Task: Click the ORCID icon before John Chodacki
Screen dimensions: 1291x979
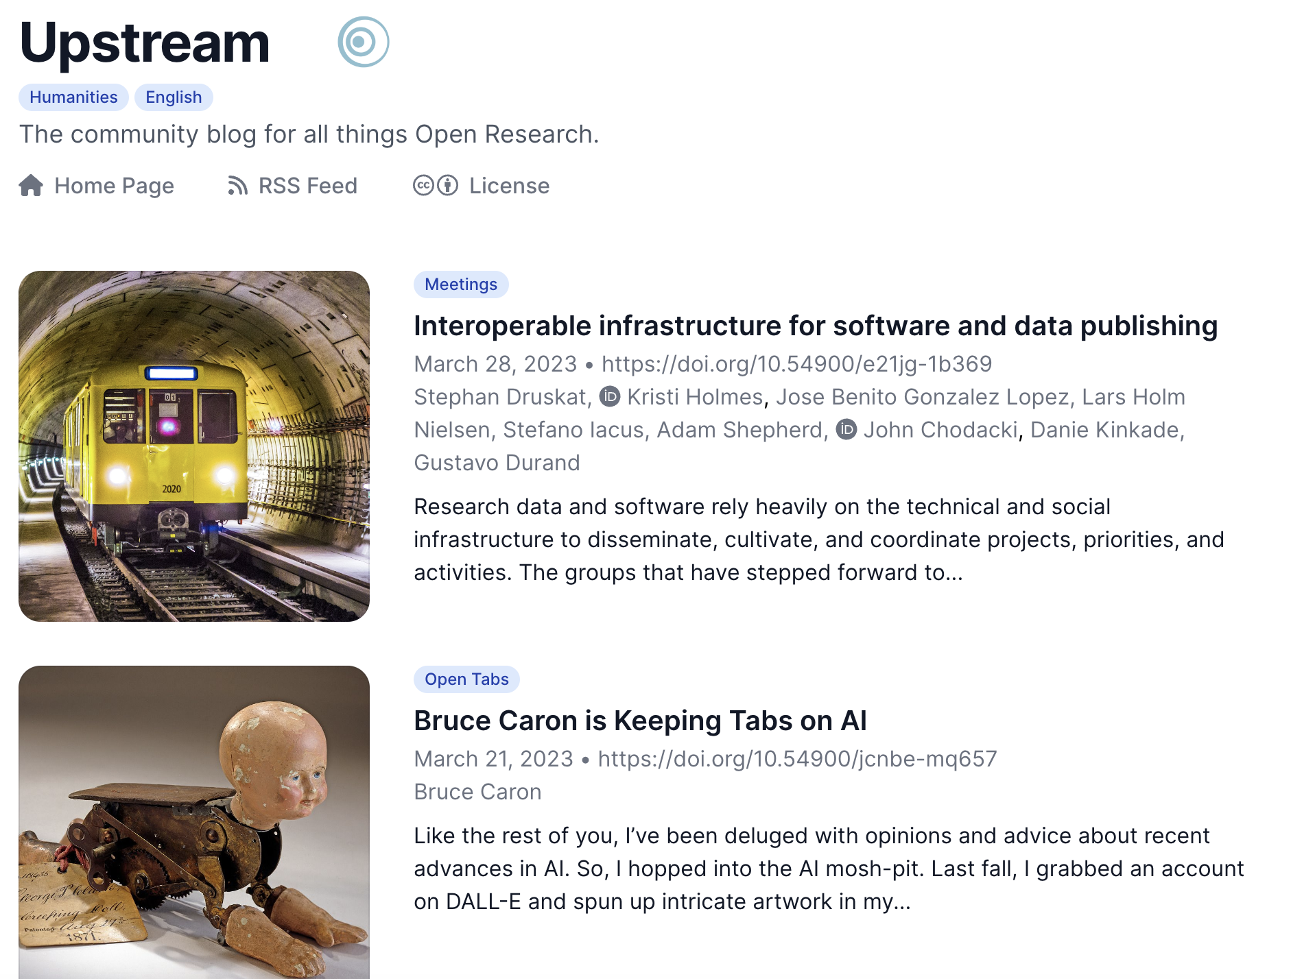Action: click(x=846, y=429)
